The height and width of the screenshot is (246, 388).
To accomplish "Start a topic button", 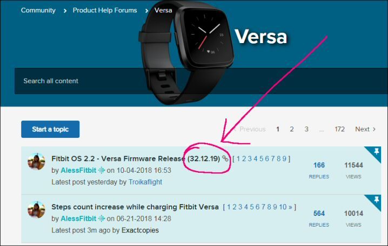I will 50,129.
